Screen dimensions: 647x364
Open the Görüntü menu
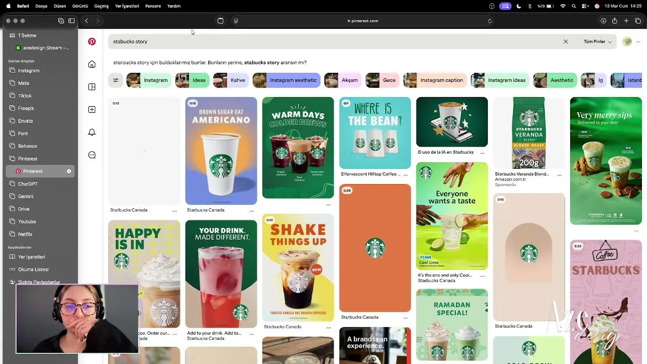(x=80, y=6)
